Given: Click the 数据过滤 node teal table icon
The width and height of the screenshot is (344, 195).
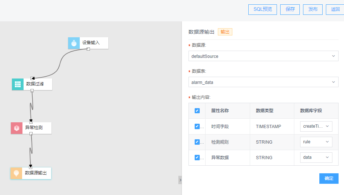Looking at the screenshot, I should coord(17,84).
